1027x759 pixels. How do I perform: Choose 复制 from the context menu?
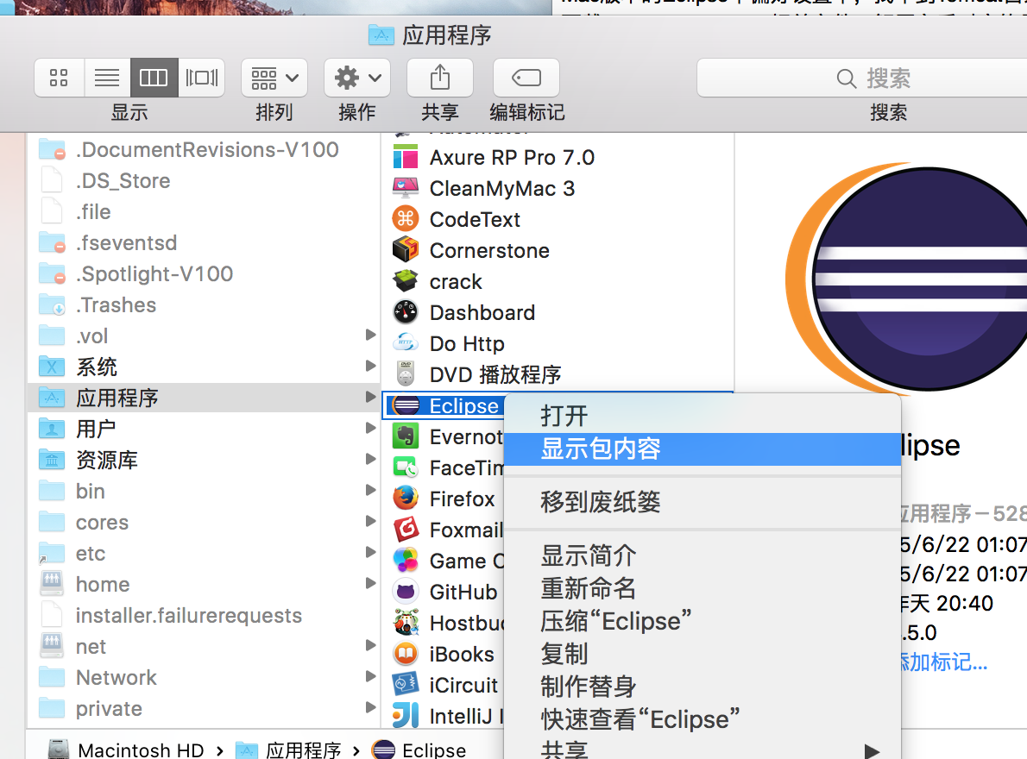703,655
